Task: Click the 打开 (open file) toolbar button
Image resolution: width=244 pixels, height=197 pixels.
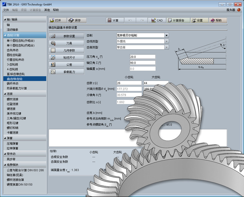Action: [58, 20]
